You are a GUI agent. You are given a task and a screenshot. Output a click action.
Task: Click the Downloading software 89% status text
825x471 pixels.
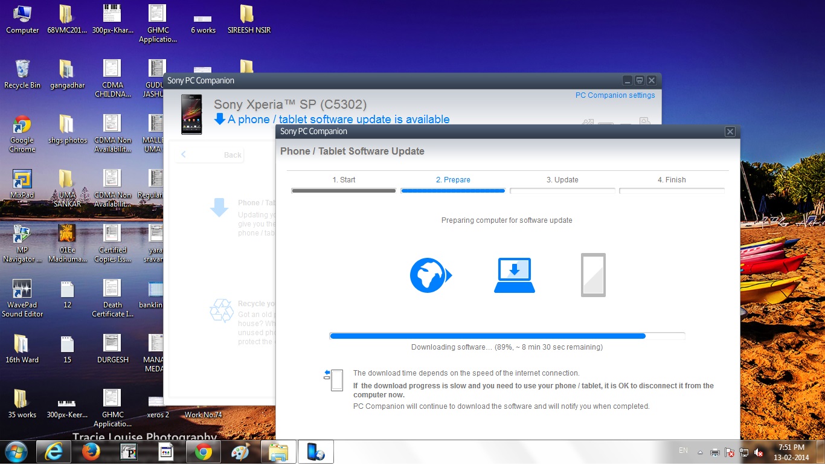click(507, 347)
